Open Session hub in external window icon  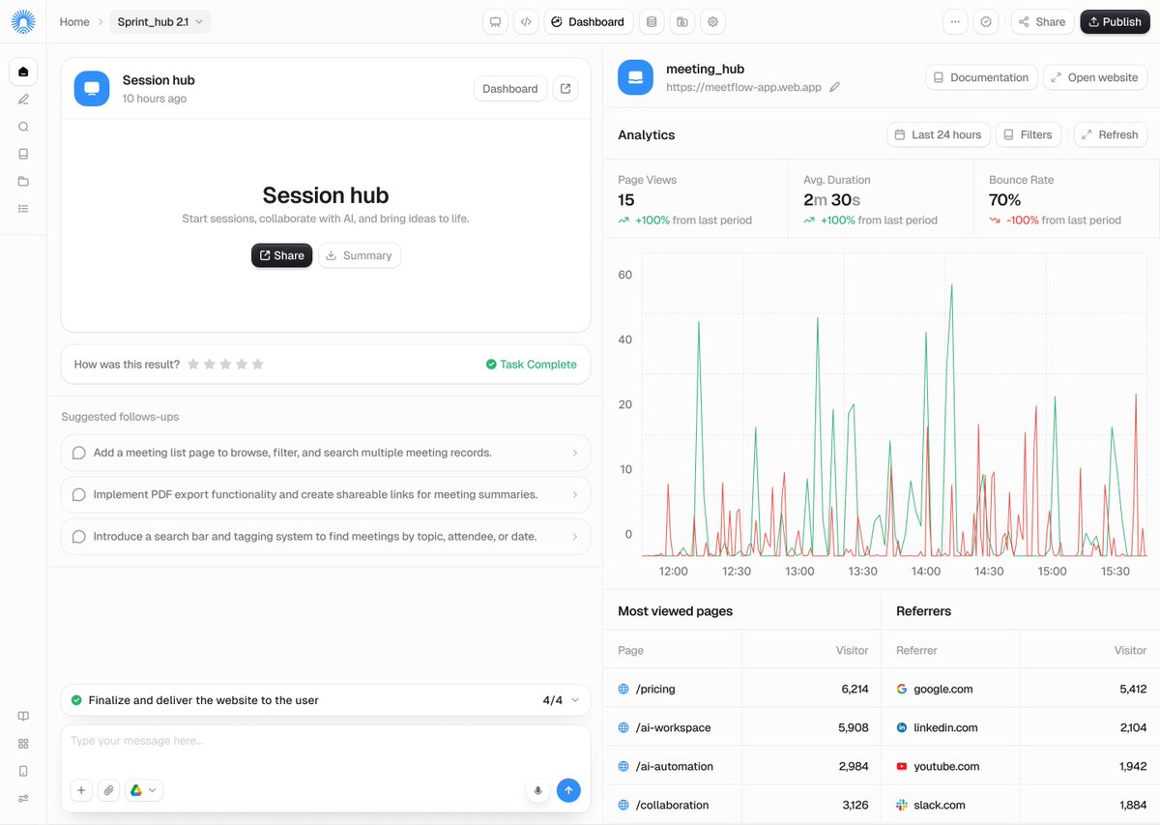point(565,89)
